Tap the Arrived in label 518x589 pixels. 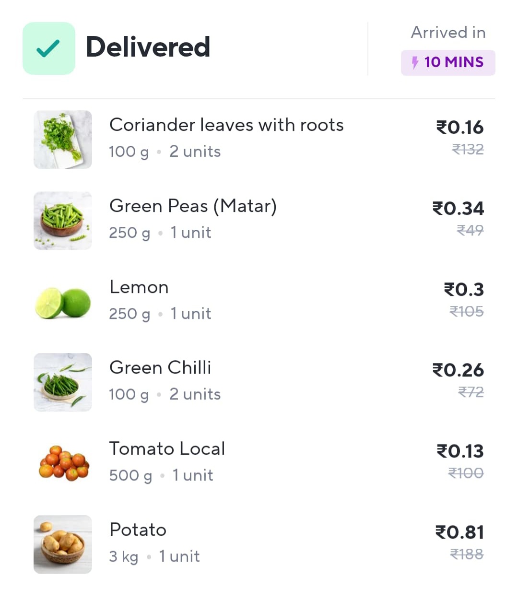[x=448, y=33]
